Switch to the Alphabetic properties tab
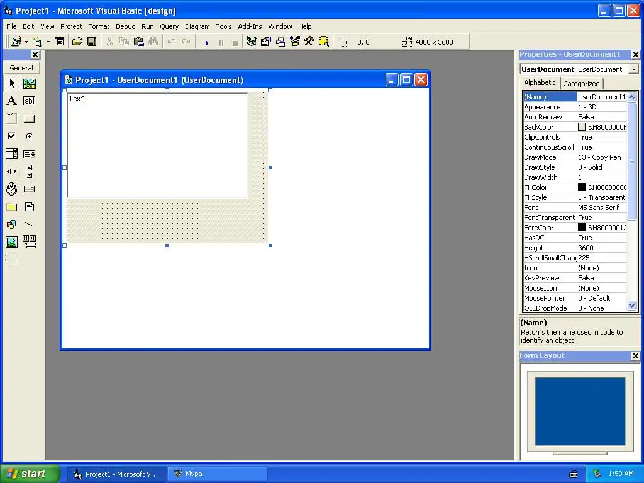 coord(540,82)
